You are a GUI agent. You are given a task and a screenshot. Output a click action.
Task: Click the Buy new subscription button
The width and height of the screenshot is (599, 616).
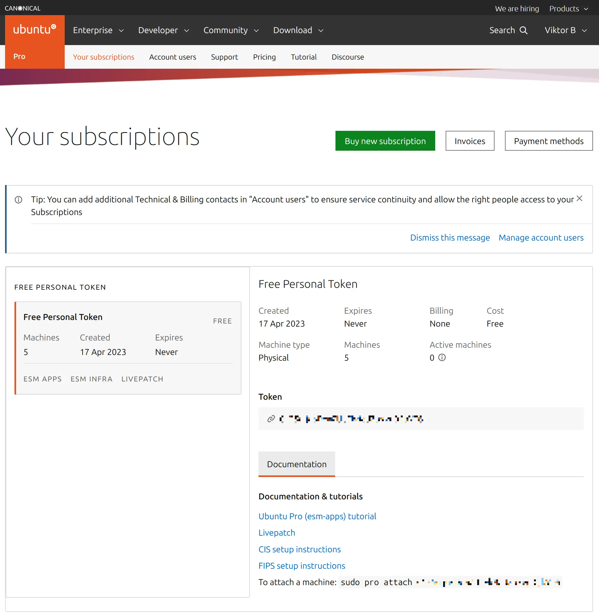click(x=385, y=141)
